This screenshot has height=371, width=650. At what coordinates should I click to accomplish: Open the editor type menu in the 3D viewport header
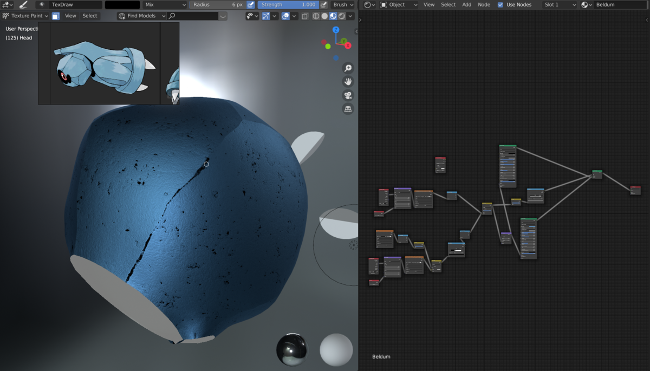(8, 4)
